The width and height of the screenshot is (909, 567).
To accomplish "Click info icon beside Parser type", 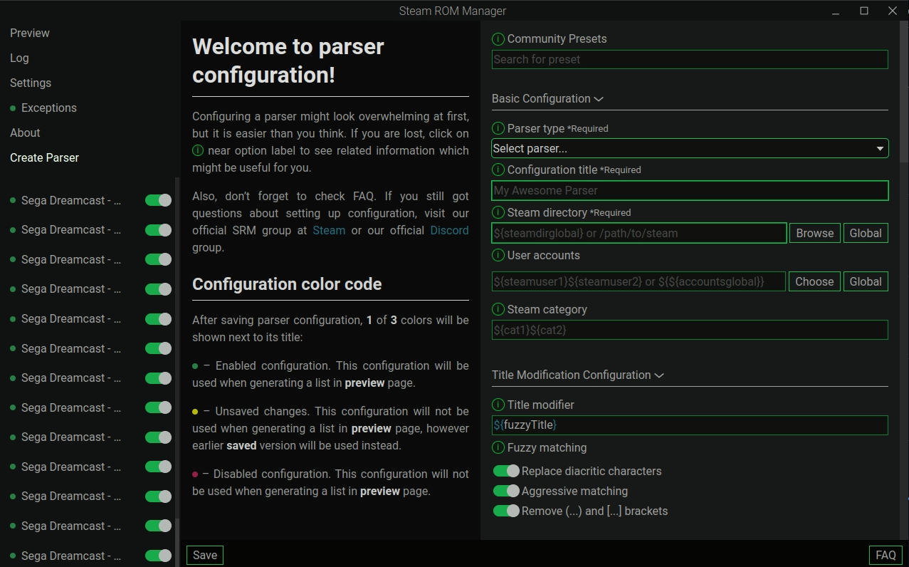I will (498, 129).
